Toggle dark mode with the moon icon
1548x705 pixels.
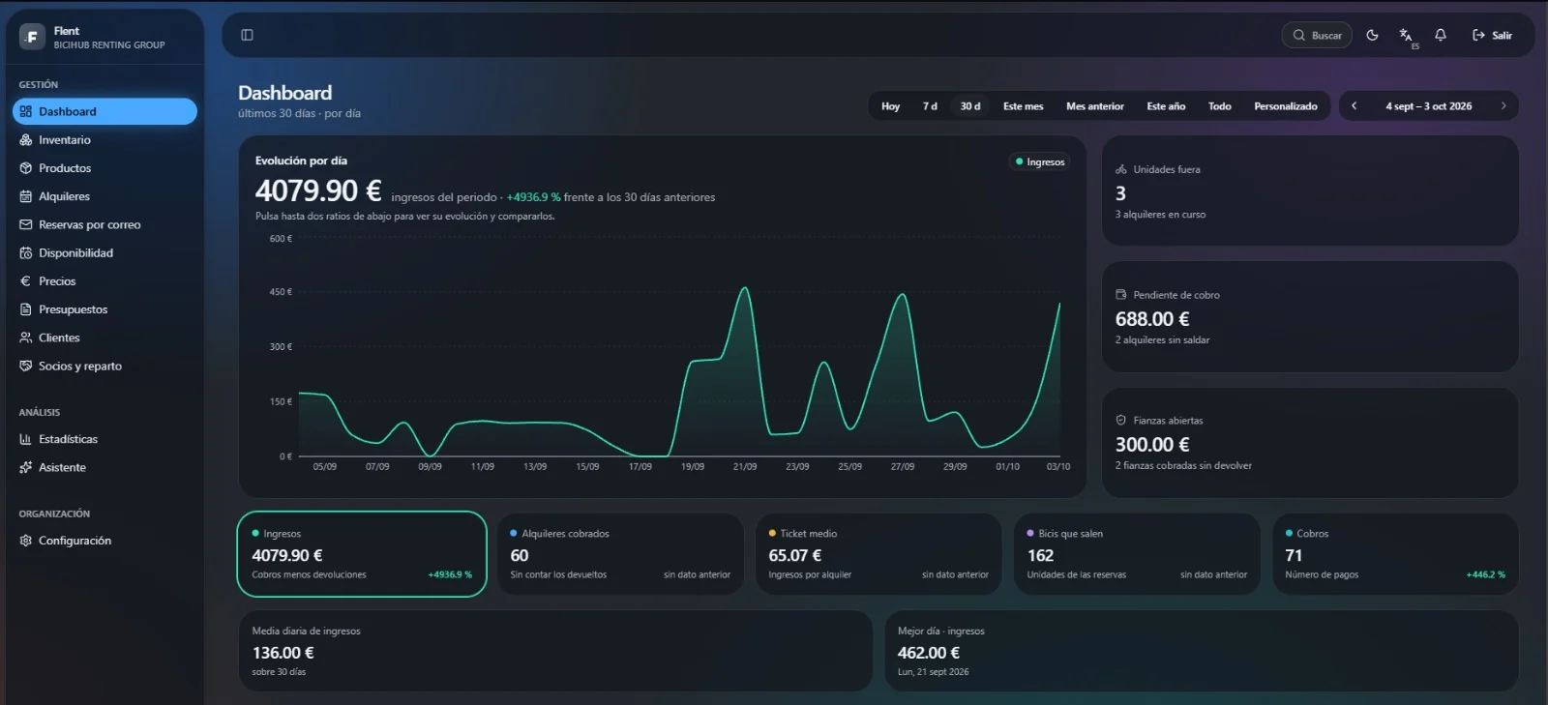click(x=1372, y=35)
